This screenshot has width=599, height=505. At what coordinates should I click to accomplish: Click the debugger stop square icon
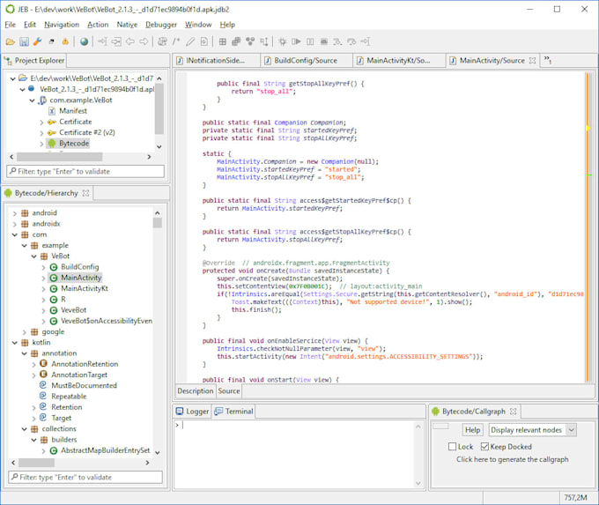324,41
